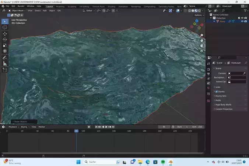This screenshot has height=166, width=249.
Task: Open the Output properties tab
Action: 208,74
